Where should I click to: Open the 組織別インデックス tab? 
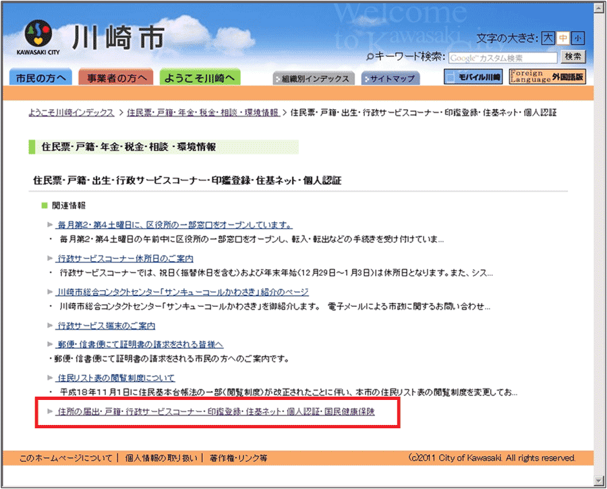[x=314, y=79]
